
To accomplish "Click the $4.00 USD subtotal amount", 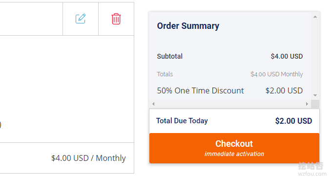I will pyautogui.click(x=287, y=56).
